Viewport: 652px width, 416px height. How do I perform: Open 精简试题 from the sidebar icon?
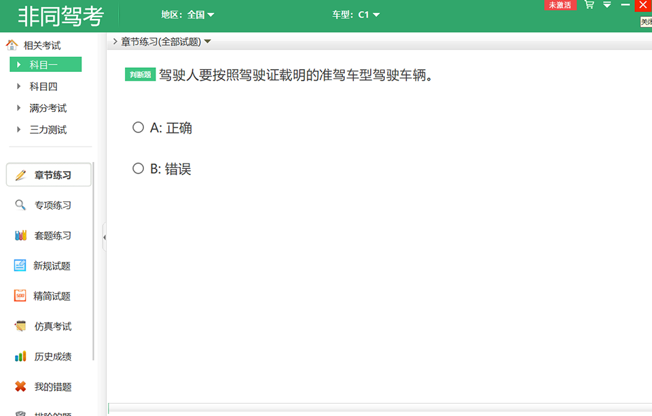tap(20, 296)
